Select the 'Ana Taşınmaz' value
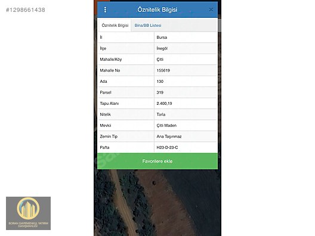This screenshot has height=236, width=315. point(169,136)
